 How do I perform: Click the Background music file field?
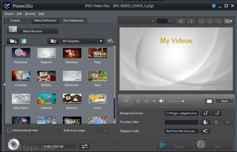[182, 113]
